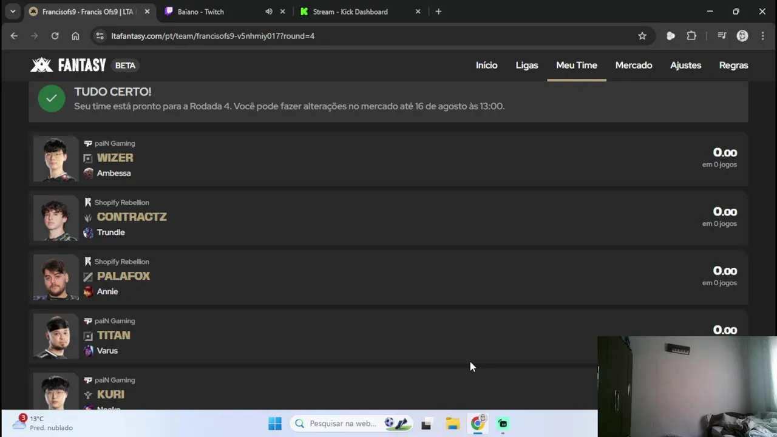Close the Francisofs9 LTA Fantasy tab
The height and width of the screenshot is (437, 777).
[x=147, y=12]
